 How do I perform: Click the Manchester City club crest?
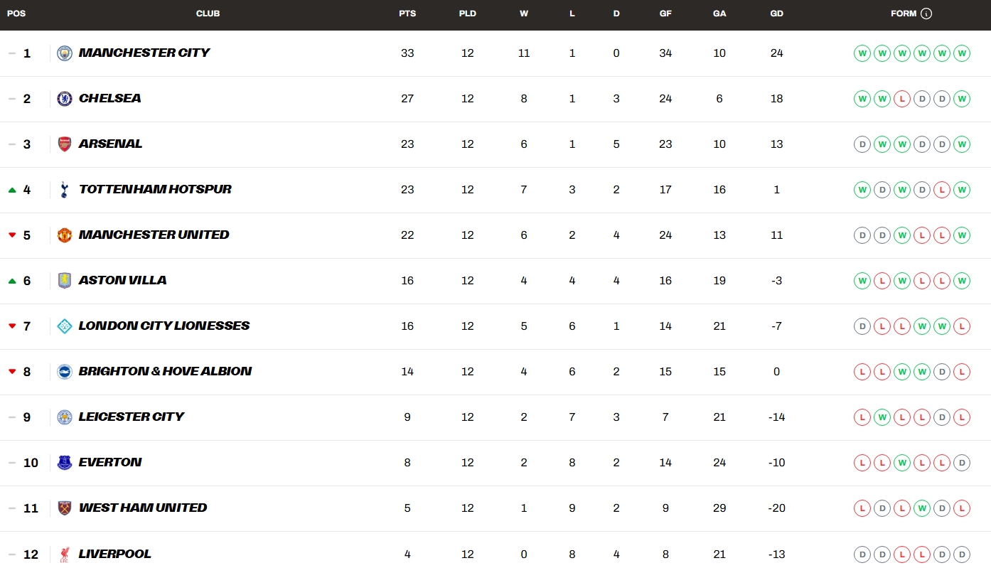coord(65,53)
